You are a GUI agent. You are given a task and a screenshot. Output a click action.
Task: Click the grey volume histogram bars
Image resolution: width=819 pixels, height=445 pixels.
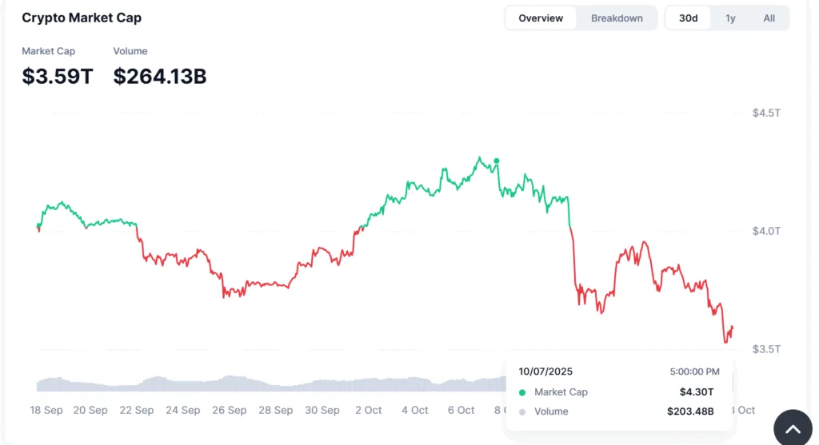[240, 383]
